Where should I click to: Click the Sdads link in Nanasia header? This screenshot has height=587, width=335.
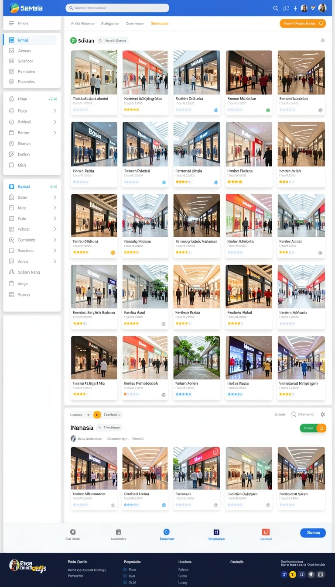[x=280, y=414]
